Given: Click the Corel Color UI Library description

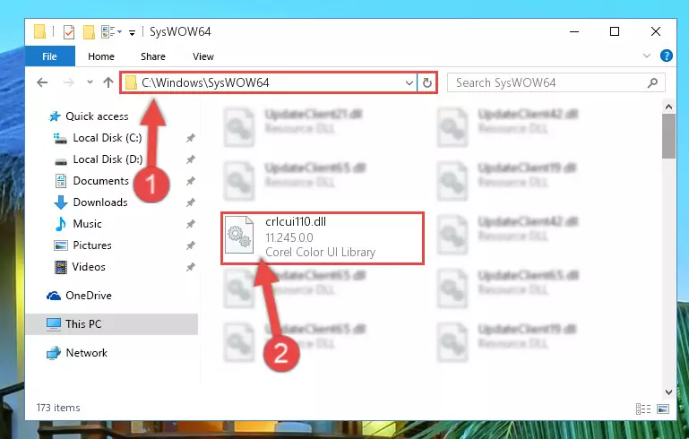Looking at the screenshot, I should pyautogui.click(x=321, y=253).
